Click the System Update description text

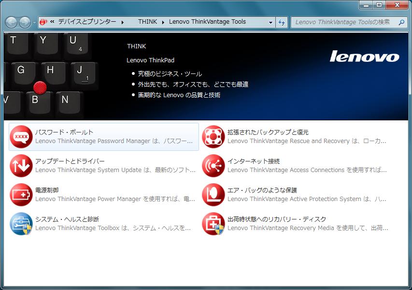click(x=115, y=170)
